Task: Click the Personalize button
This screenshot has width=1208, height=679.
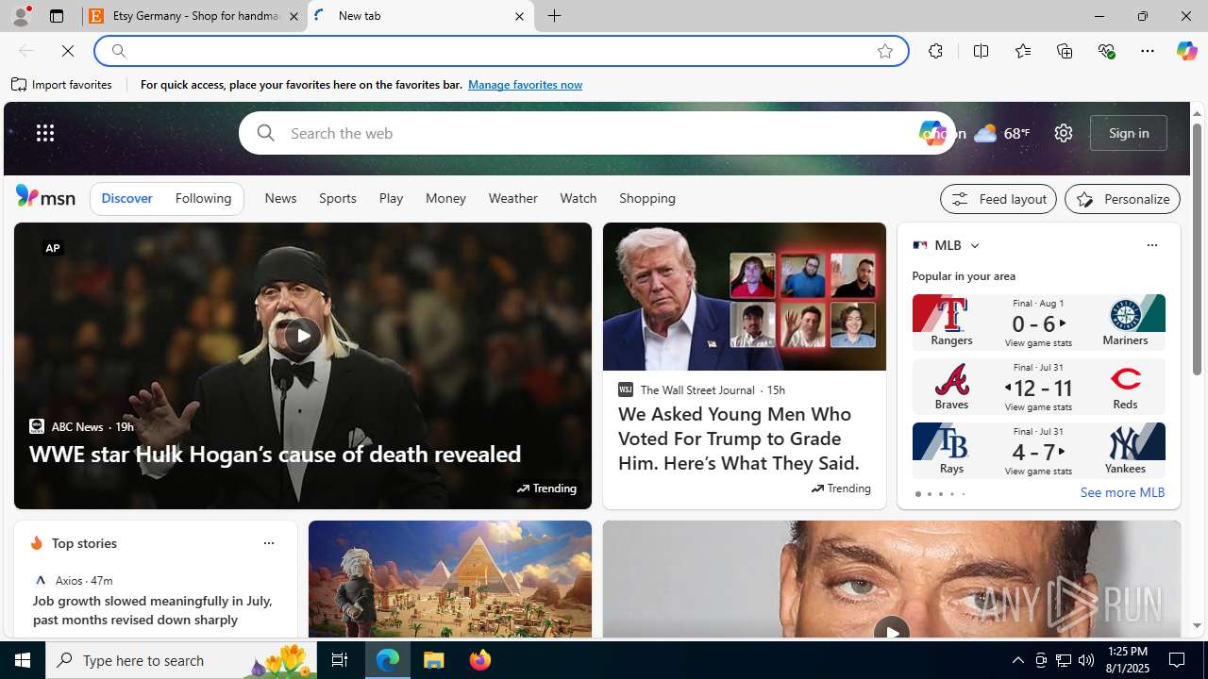Action: click(x=1122, y=199)
